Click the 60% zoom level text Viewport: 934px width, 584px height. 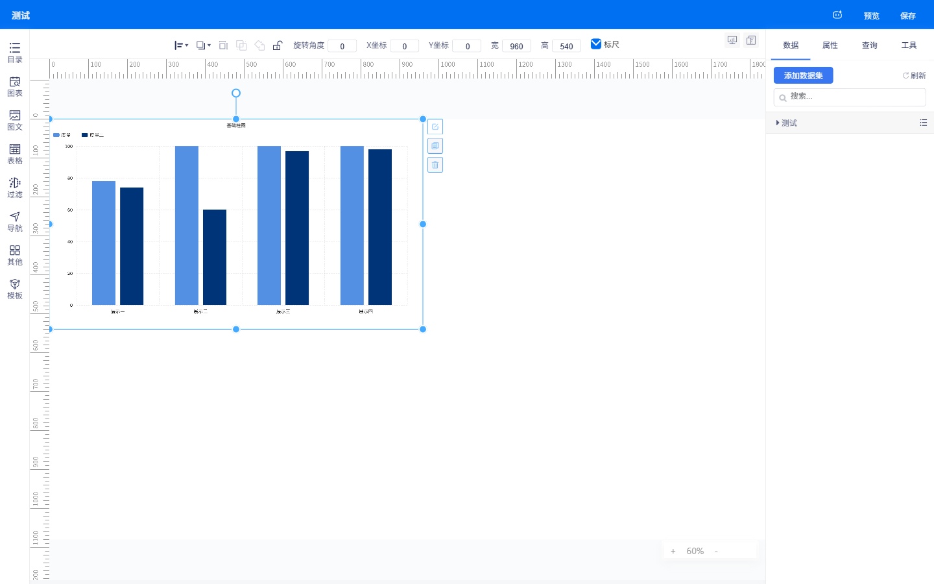[x=695, y=551]
